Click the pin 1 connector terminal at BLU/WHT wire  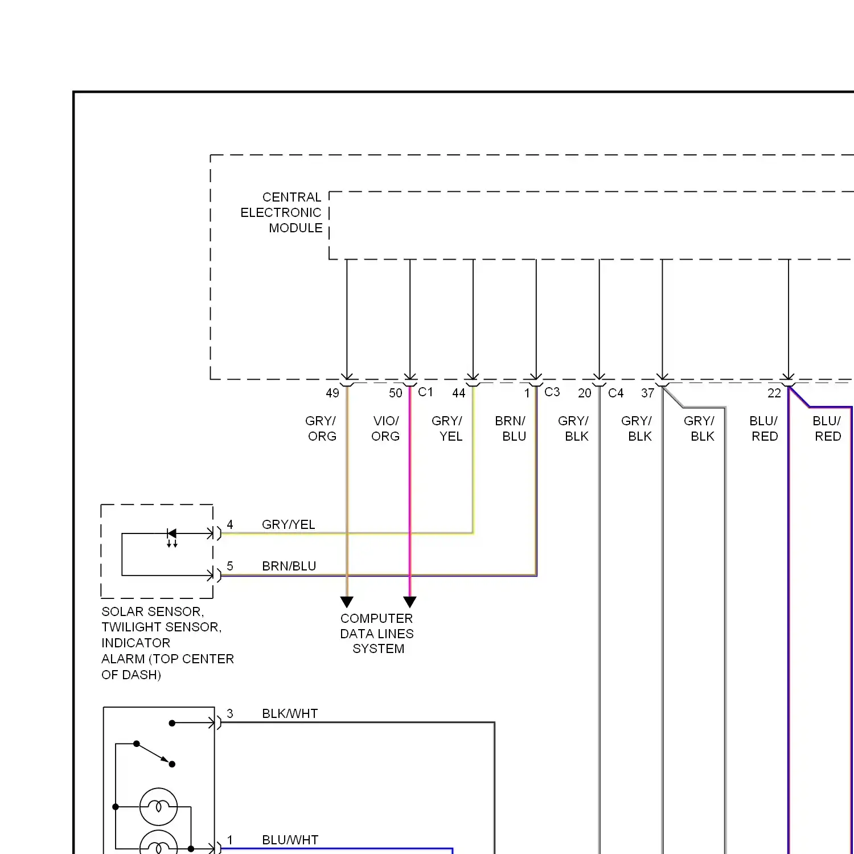(215, 849)
